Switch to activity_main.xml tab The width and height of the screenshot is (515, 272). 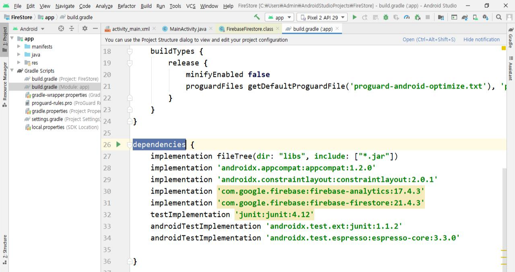click(130, 29)
